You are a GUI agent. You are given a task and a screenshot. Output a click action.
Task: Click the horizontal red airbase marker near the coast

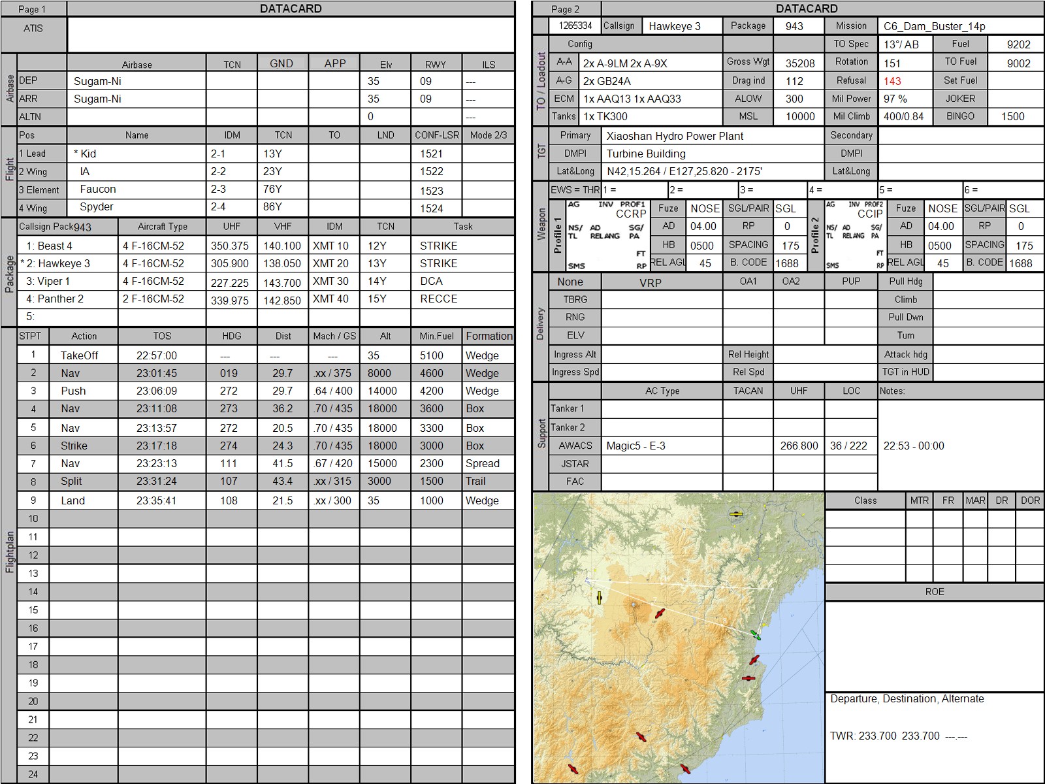tap(748, 679)
